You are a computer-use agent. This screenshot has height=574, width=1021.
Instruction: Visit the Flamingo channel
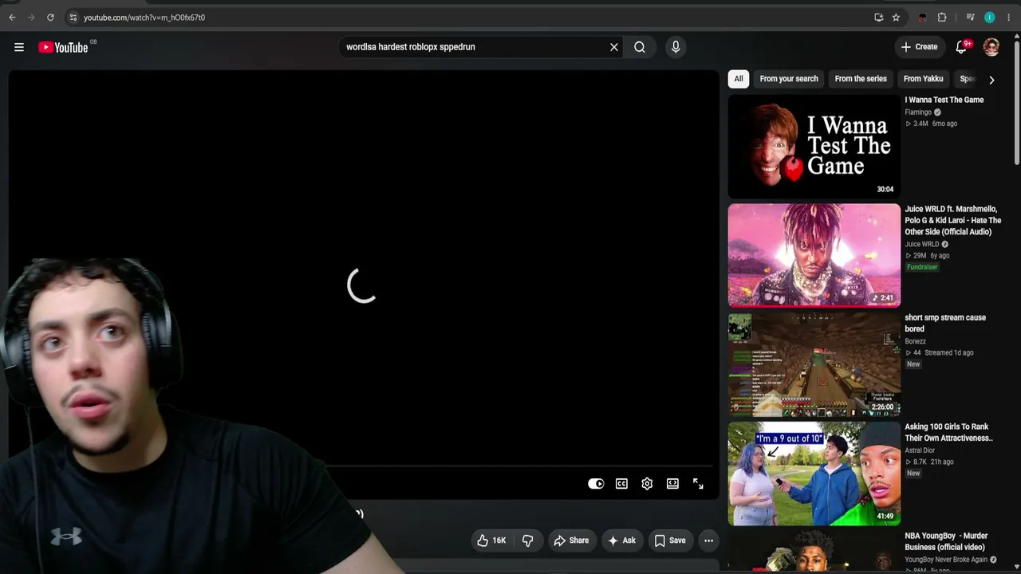(x=918, y=112)
